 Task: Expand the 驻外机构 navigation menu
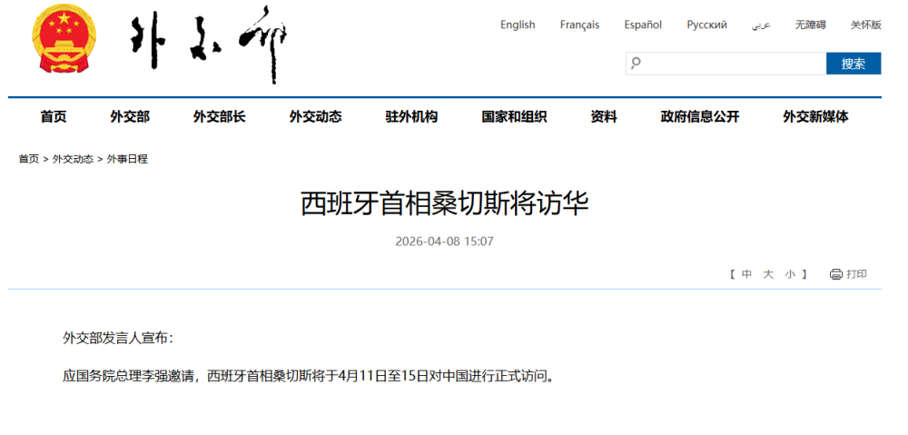(411, 116)
